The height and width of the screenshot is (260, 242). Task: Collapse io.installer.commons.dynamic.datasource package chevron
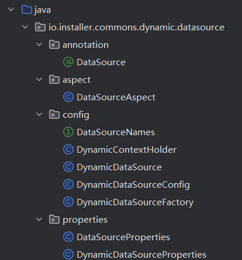pos(25,27)
